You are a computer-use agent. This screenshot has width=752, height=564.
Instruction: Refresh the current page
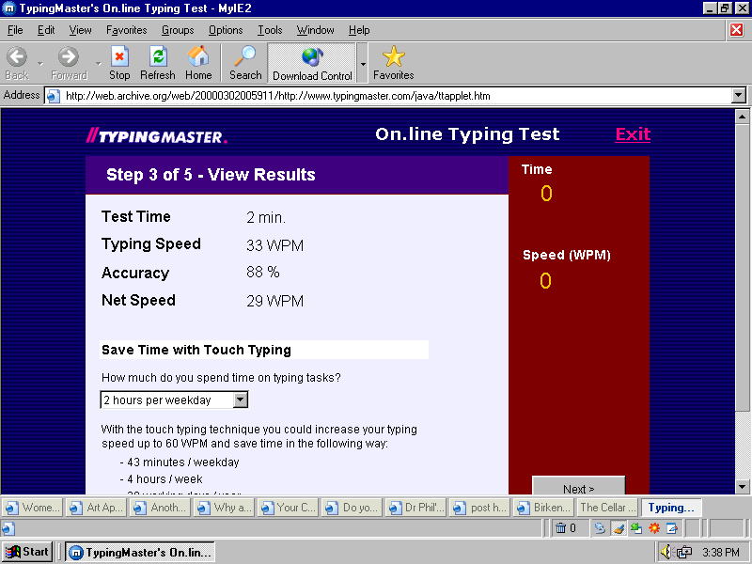158,63
